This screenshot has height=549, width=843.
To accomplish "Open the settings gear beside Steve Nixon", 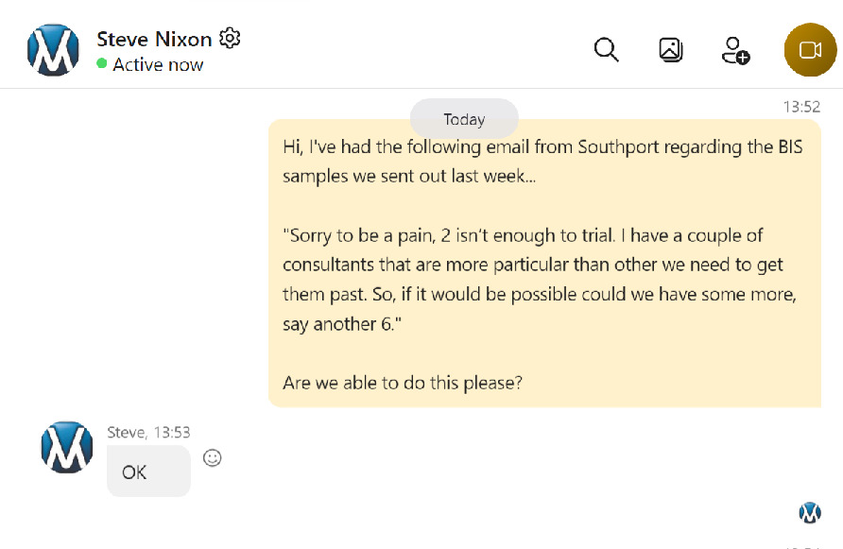I will pos(230,38).
